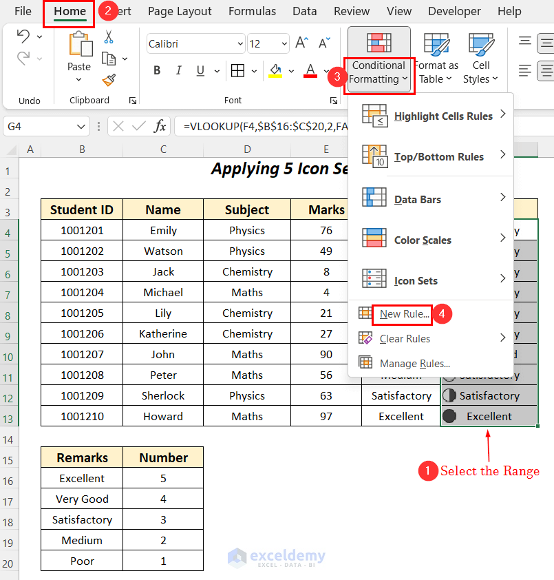
Task: Click the cell containing Sherlock
Action: (x=163, y=395)
